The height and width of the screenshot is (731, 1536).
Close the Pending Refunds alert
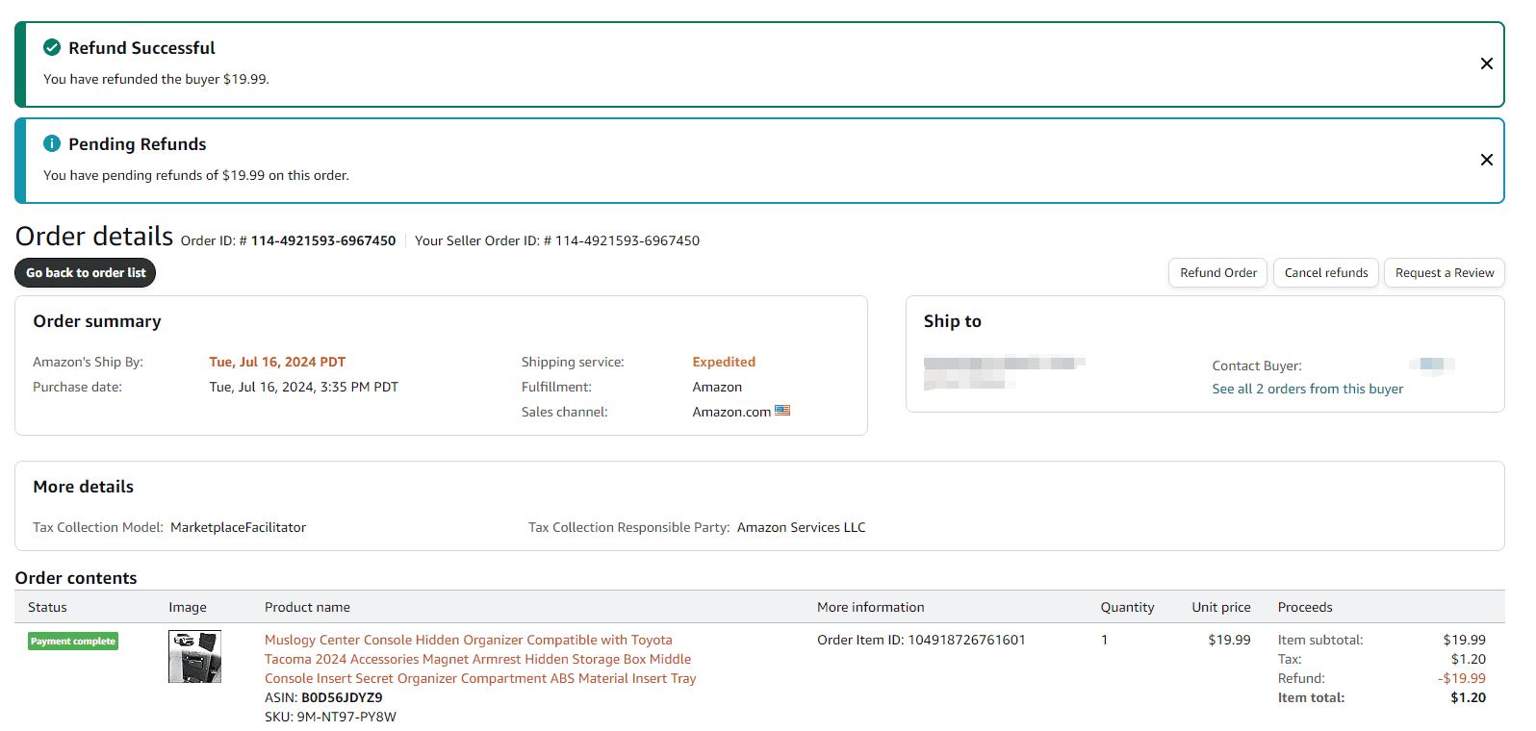(x=1486, y=160)
